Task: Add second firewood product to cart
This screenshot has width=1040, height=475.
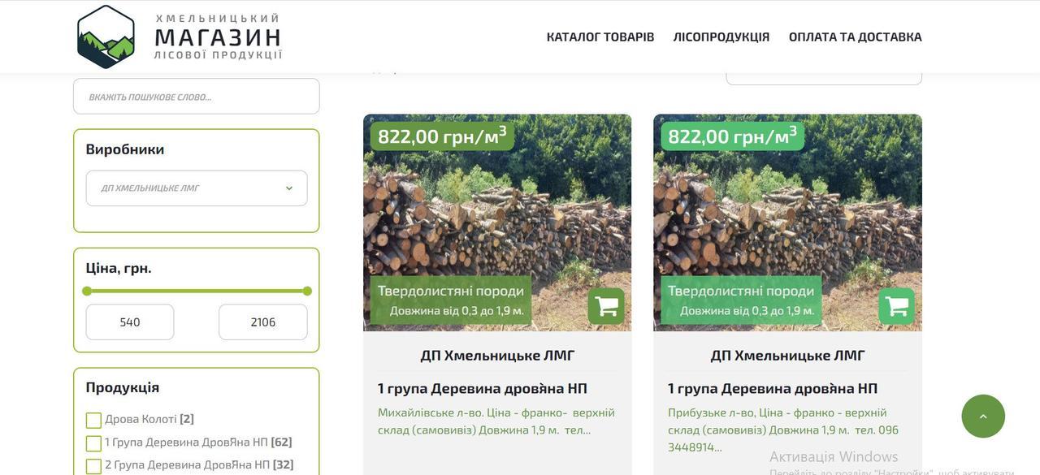Action: (x=896, y=306)
